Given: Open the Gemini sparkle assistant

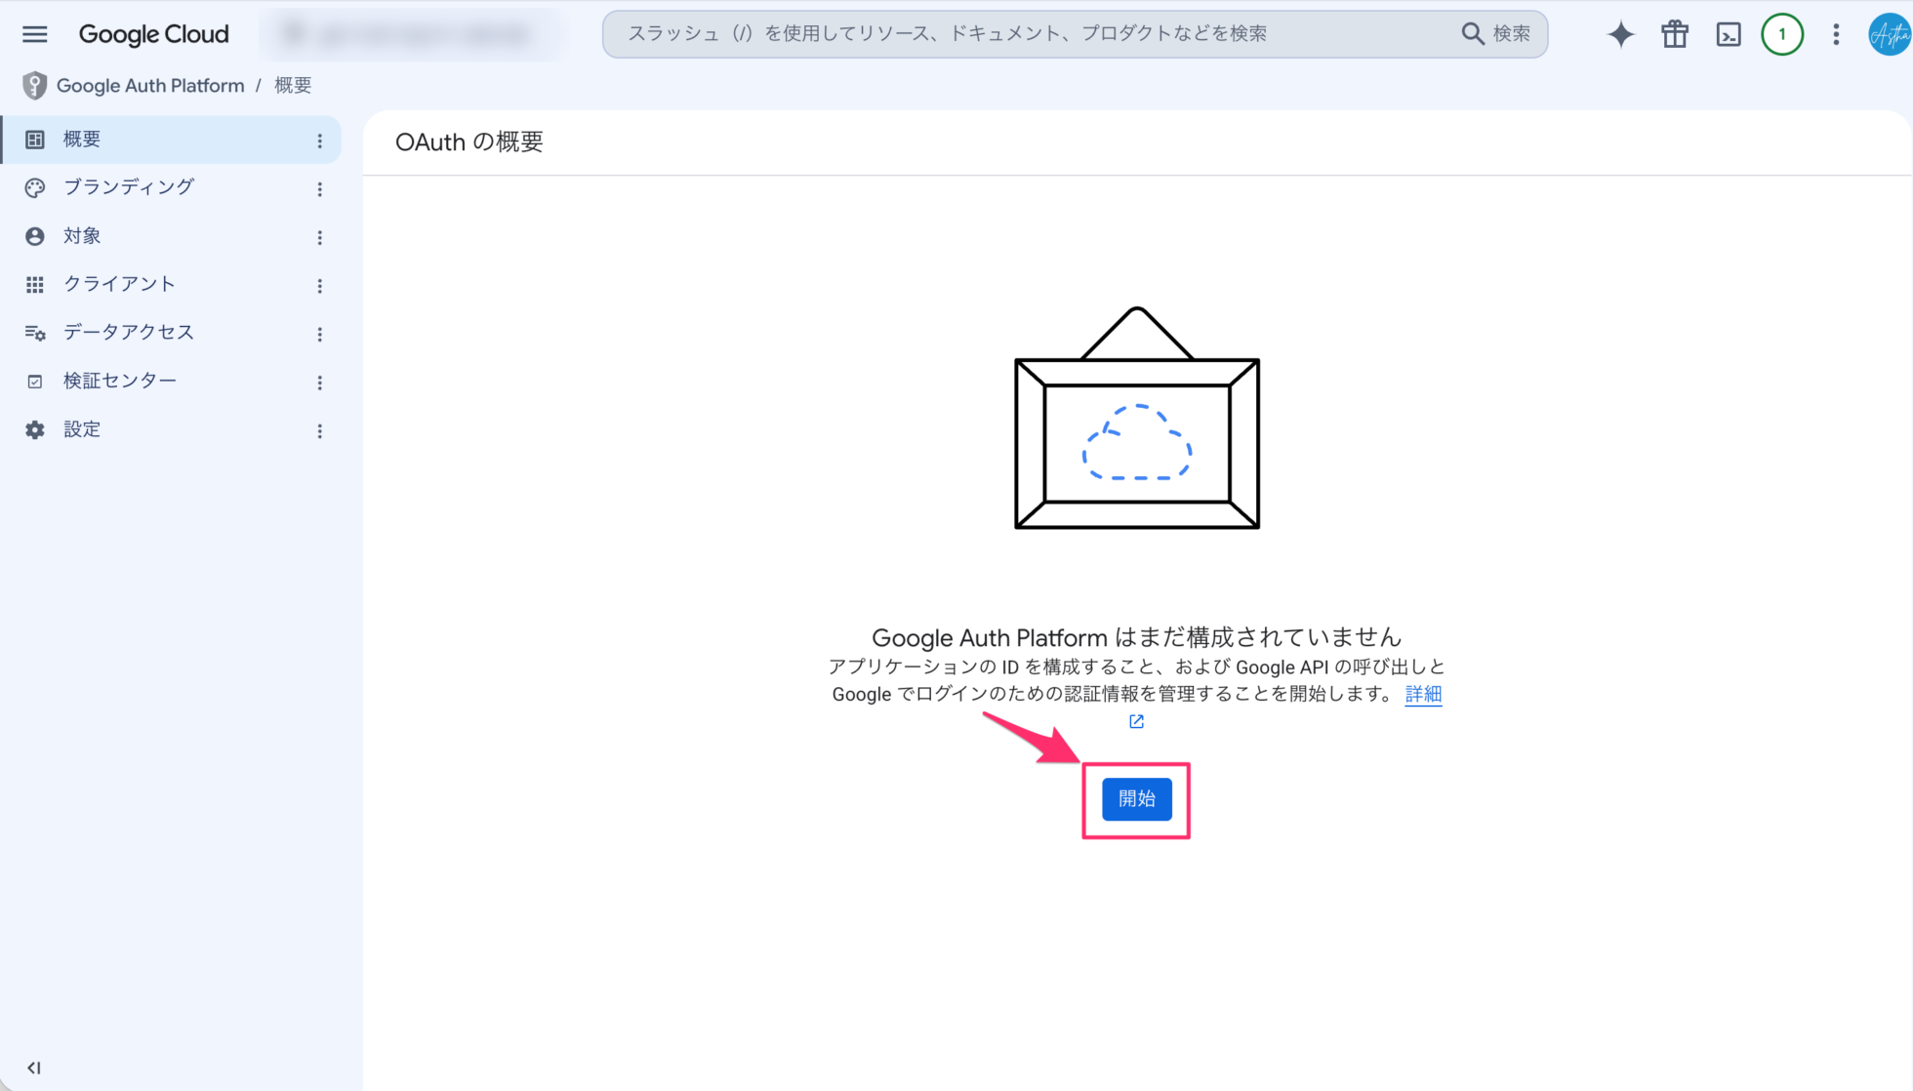Looking at the screenshot, I should click(x=1621, y=34).
